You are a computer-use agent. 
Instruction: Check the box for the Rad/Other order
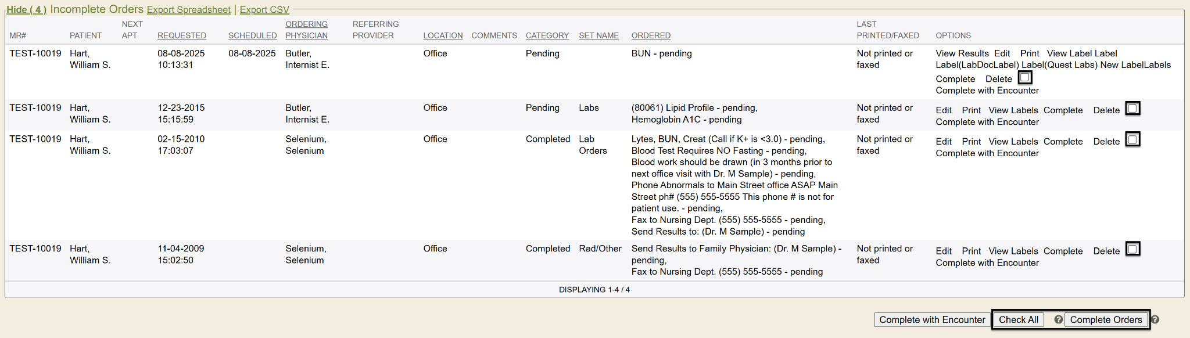[x=1132, y=249]
